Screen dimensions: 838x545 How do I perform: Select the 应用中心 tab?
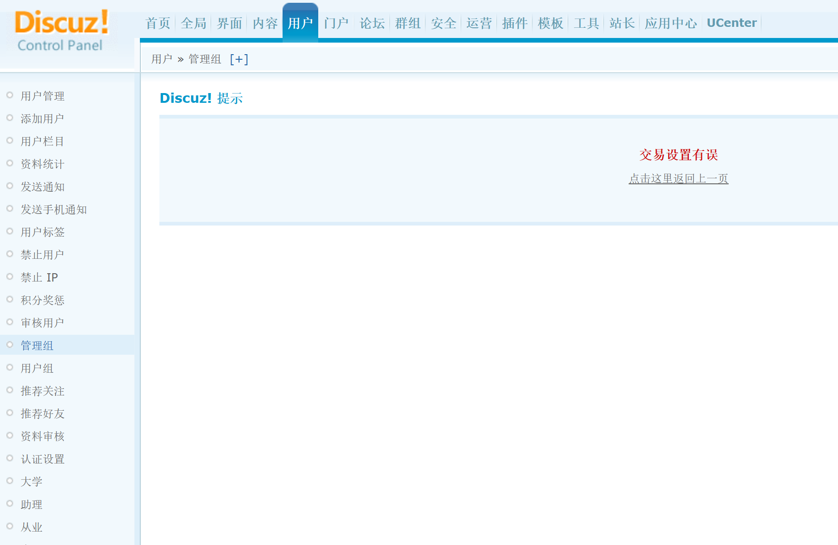(670, 23)
